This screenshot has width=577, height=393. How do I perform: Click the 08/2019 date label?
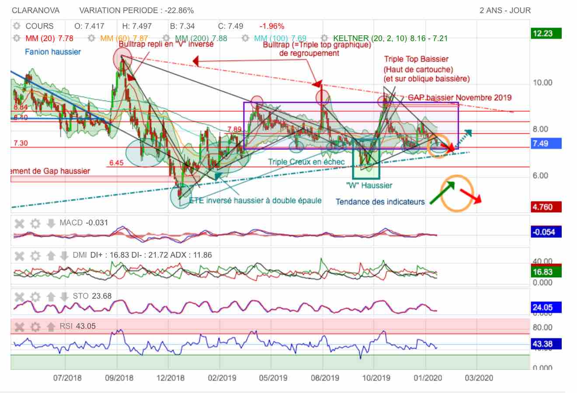(x=324, y=377)
